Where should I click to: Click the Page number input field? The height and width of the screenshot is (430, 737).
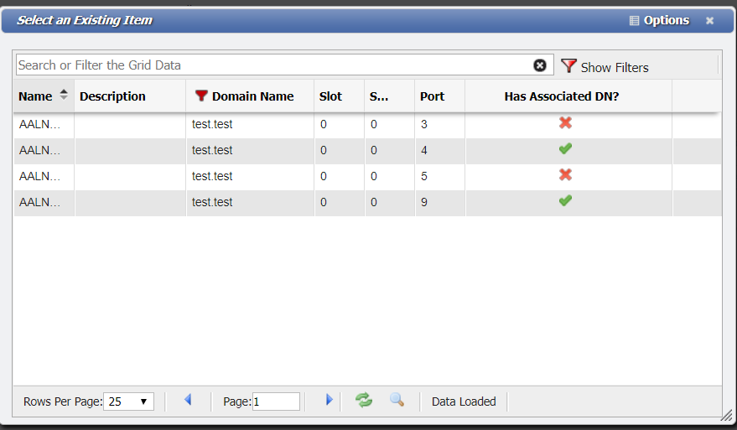(276, 402)
